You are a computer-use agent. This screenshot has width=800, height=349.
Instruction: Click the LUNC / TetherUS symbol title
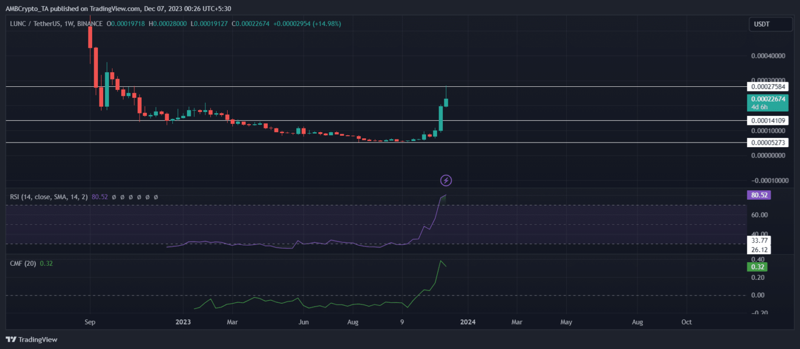click(x=35, y=24)
